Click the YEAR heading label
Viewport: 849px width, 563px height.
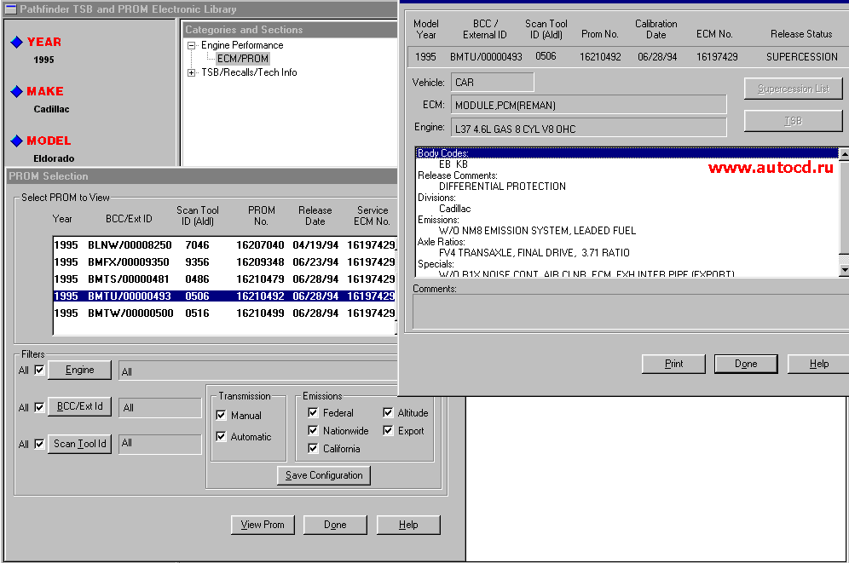pos(44,43)
